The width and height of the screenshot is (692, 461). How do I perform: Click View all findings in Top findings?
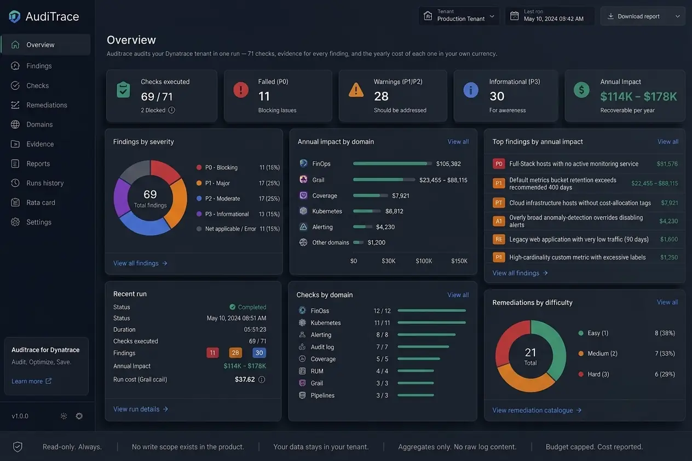[x=520, y=273]
